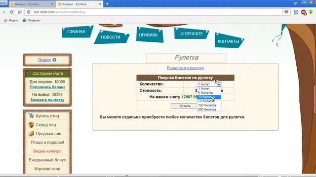Open the Интернет bookmark
The width and height of the screenshot is (316, 177).
click(32, 20)
